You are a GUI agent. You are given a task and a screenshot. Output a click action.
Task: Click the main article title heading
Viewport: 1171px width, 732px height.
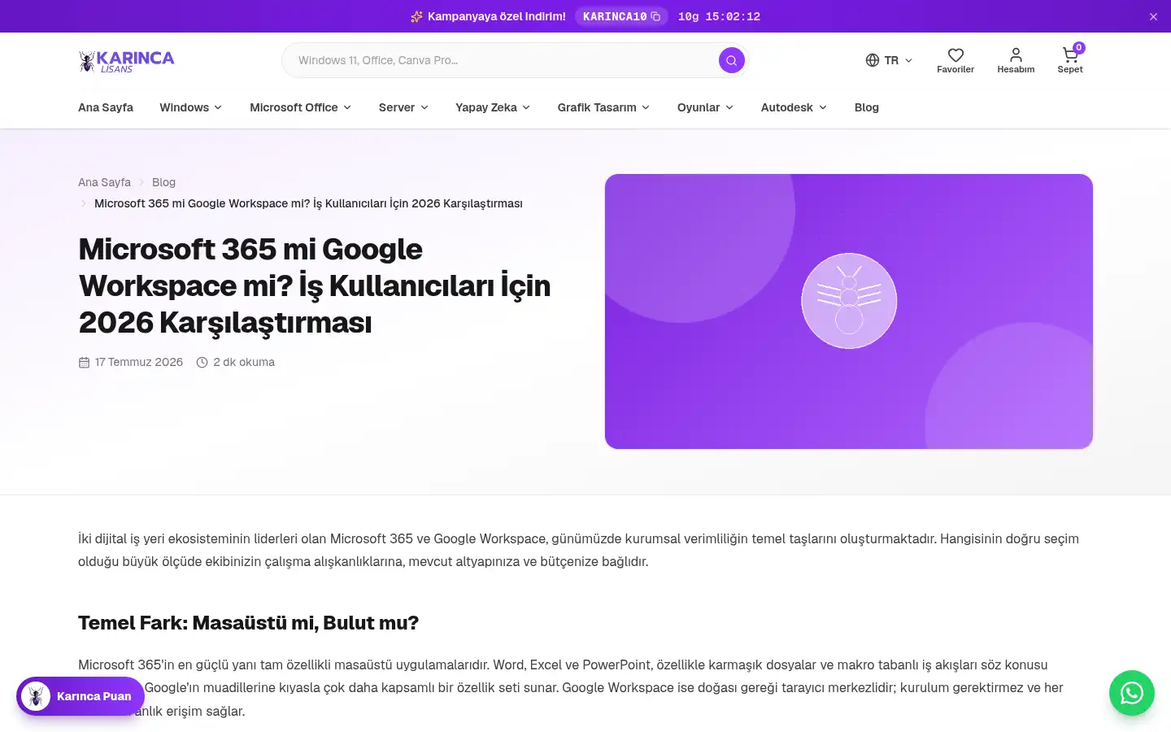[x=315, y=285]
